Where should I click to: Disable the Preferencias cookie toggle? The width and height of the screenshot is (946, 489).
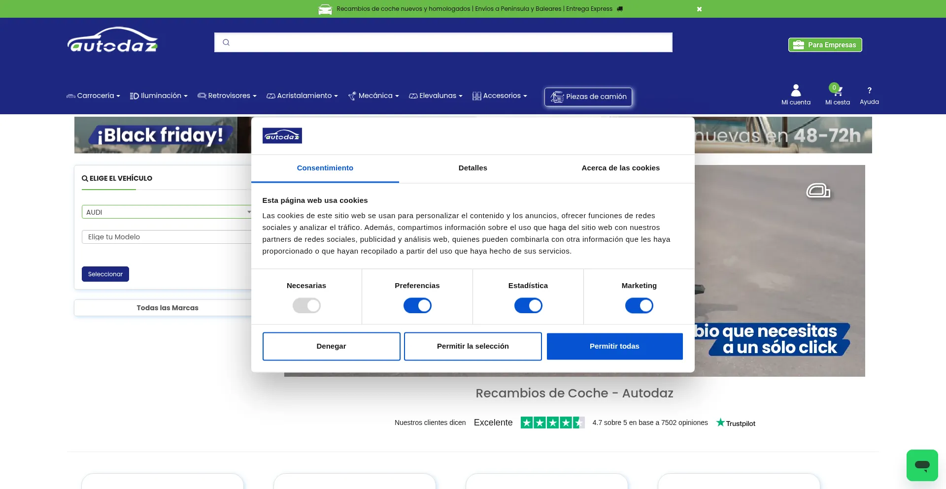(417, 306)
